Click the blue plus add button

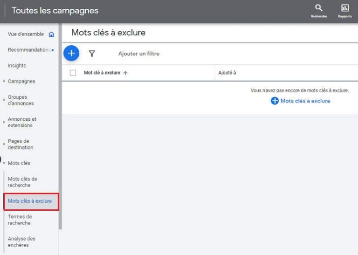pyautogui.click(x=71, y=53)
